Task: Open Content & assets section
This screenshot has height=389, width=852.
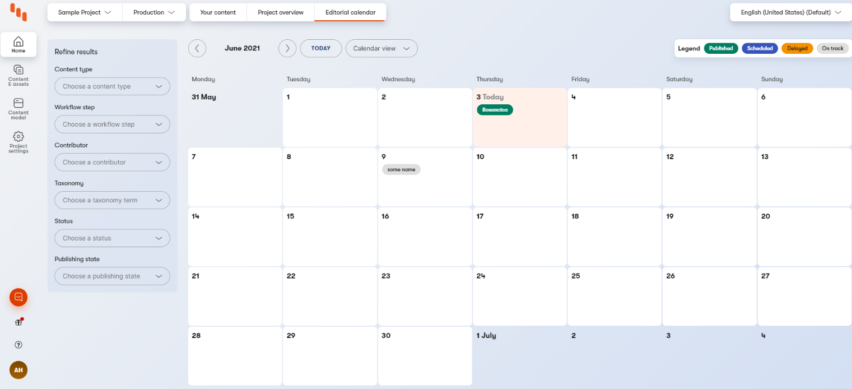Action: (x=18, y=75)
